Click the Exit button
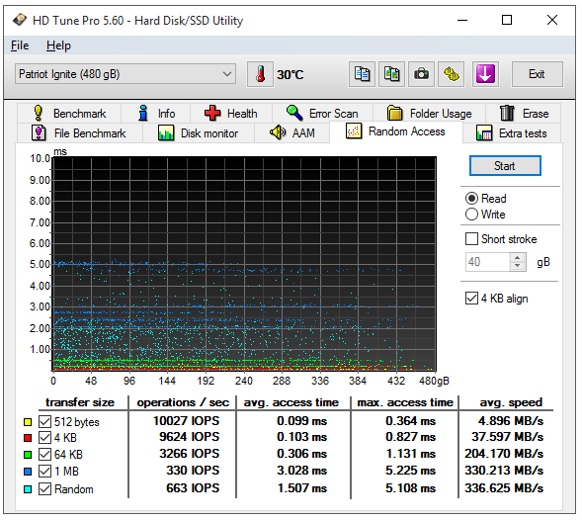The image size is (582, 521). click(x=537, y=74)
